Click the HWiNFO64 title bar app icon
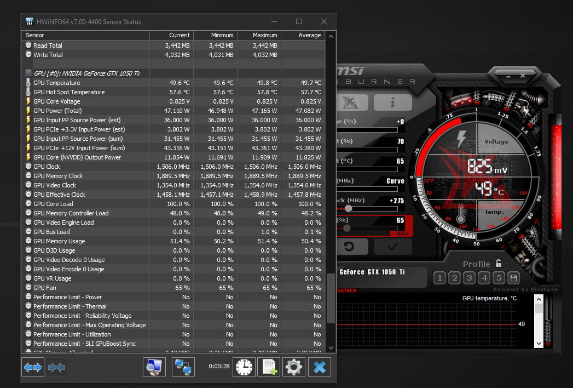 [30, 21]
